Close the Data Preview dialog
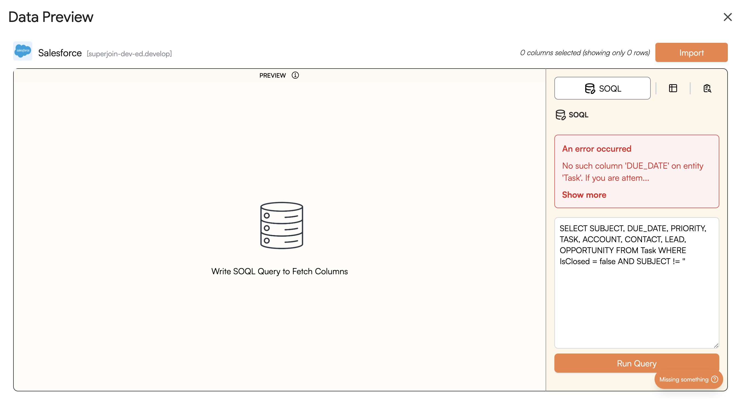The height and width of the screenshot is (407, 741). pyautogui.click(x=728, y=17)
